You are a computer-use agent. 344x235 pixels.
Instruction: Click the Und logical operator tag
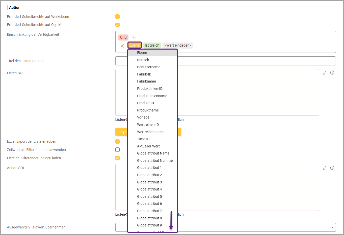(123, 37)
